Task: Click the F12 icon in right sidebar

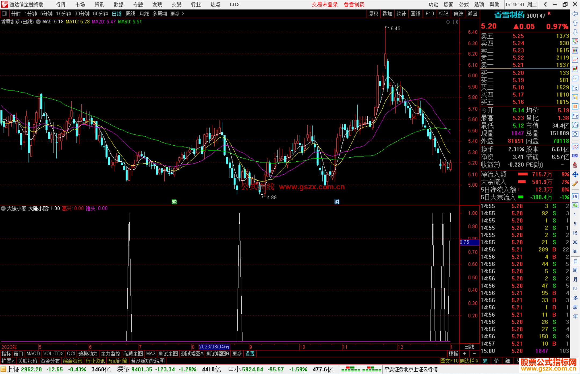Action: tap(575, 116)
